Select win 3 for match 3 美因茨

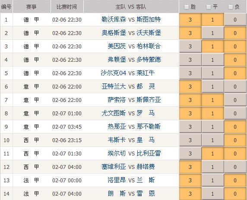pos(190,46)
